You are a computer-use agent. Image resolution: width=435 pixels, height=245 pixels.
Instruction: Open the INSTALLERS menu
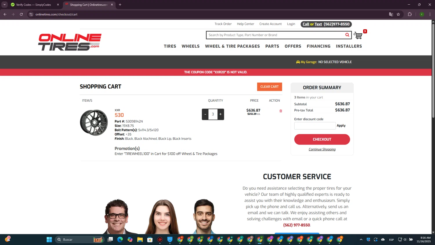[349, 46]
